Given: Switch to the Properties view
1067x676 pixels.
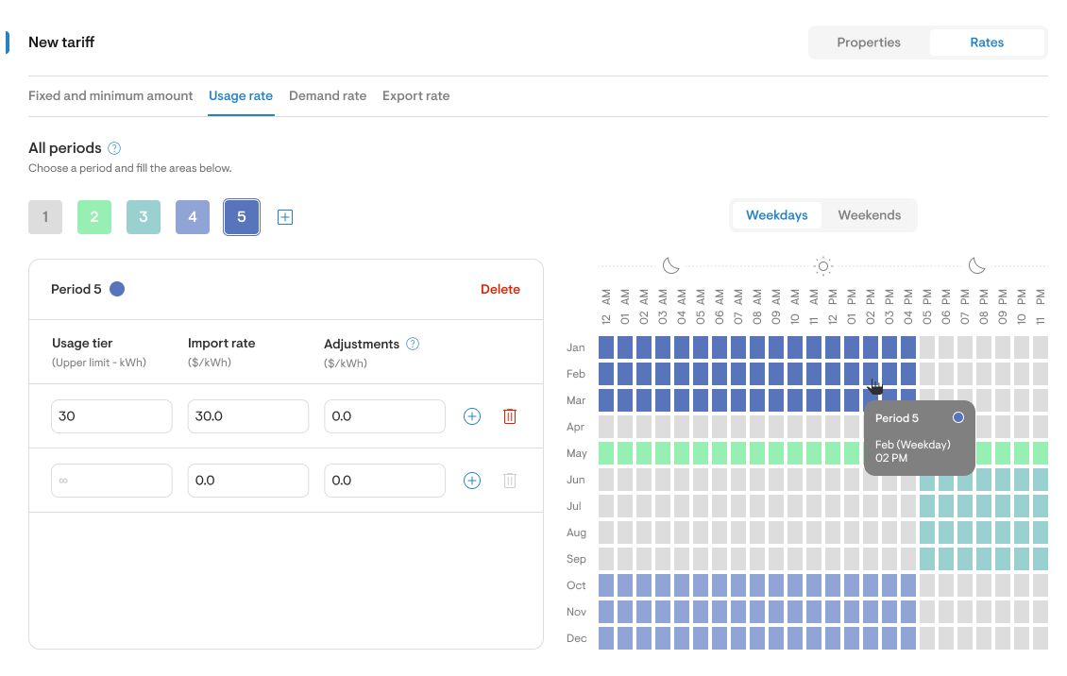Looking at the screenshot, I should 869,42.
